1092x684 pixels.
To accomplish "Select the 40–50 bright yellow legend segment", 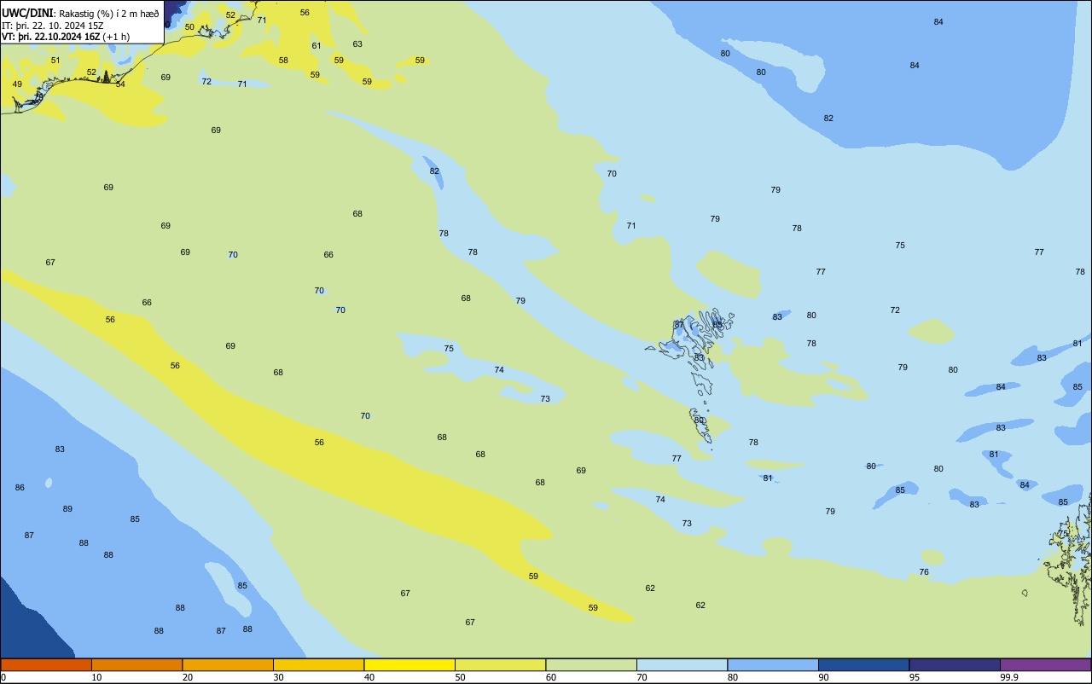I will coord(409,664).
